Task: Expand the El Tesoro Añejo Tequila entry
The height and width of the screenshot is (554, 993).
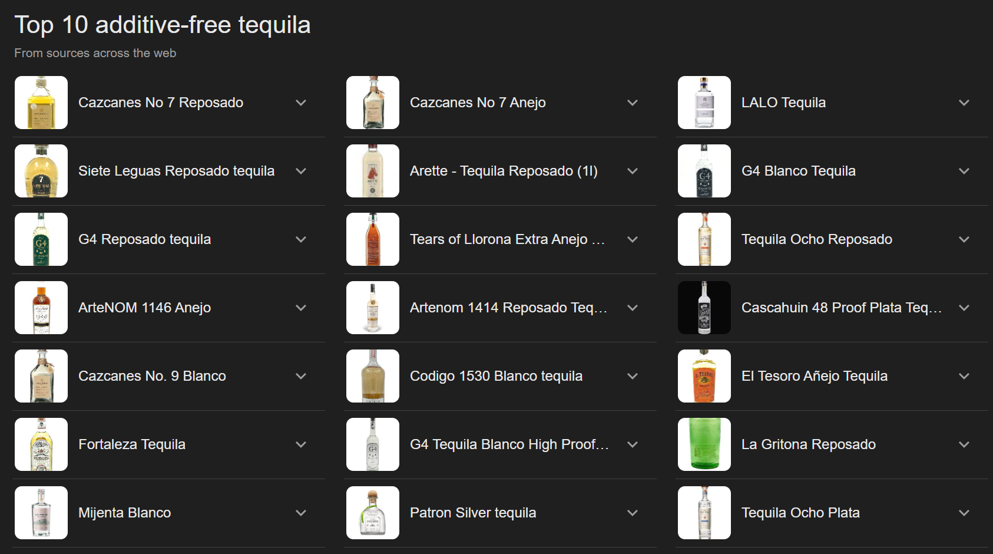Action: point(964,376)
